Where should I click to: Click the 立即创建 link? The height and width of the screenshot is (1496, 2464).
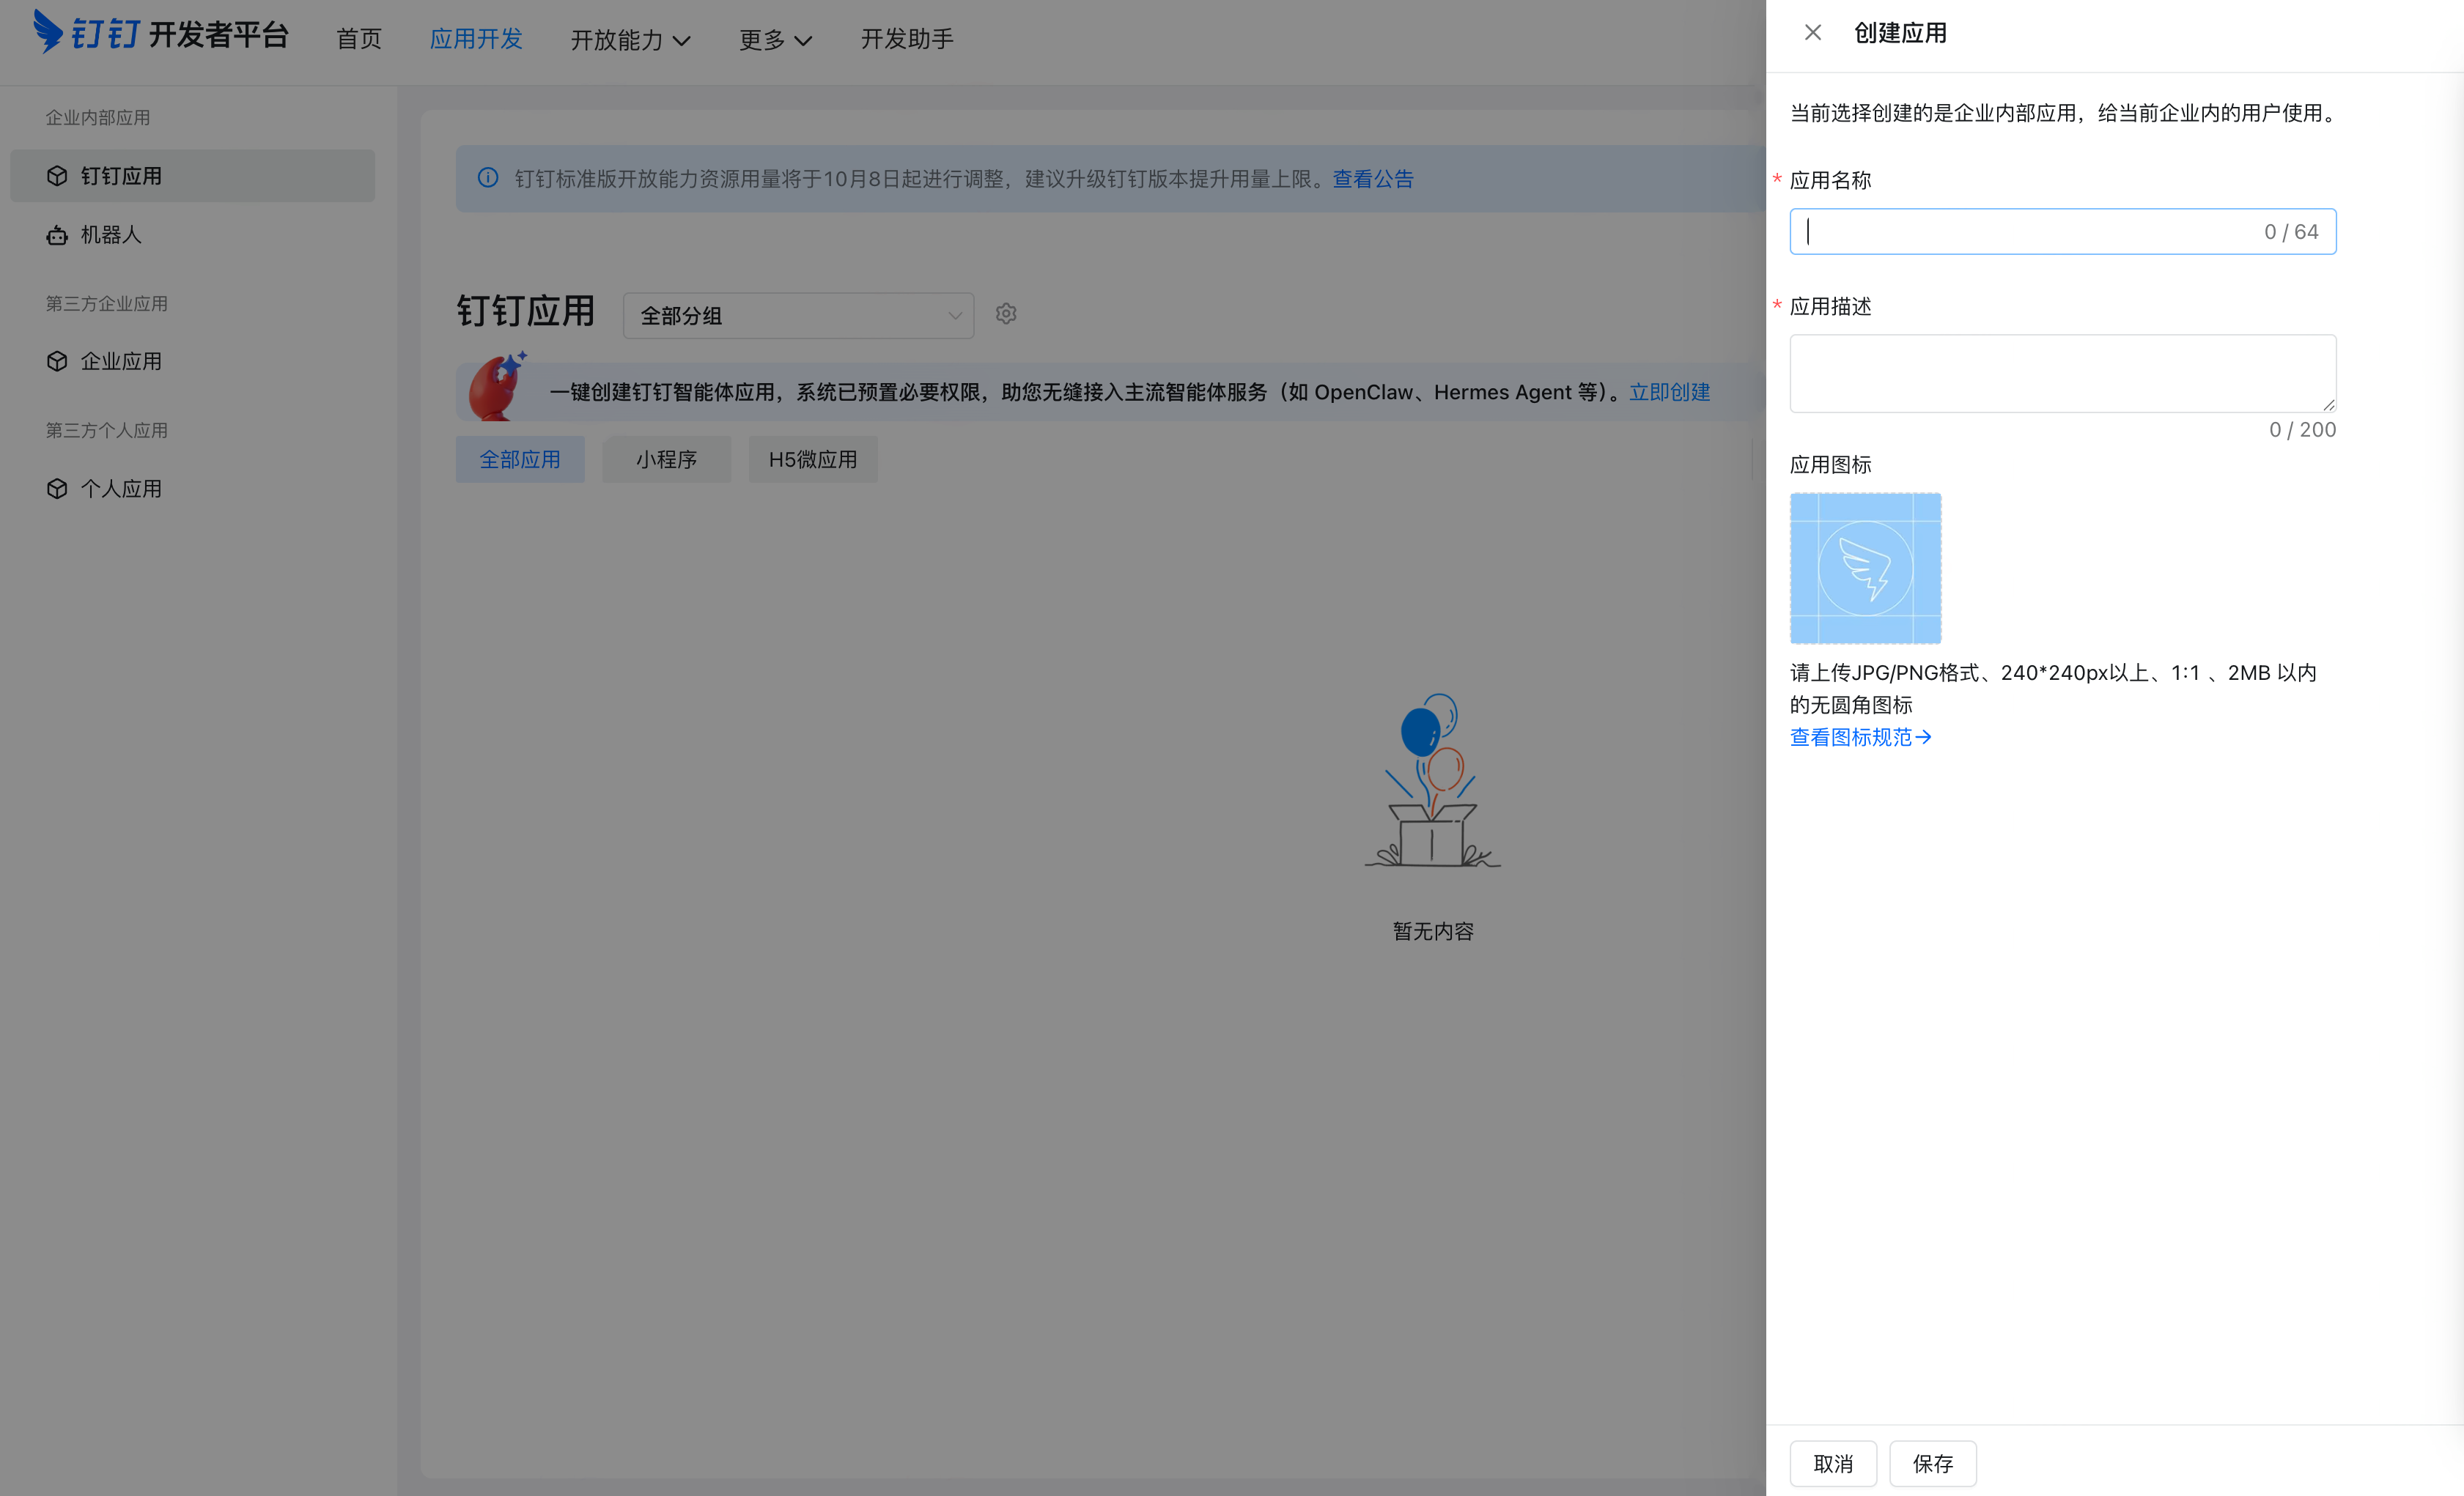pyautogui.click(x=1670, y=392)
